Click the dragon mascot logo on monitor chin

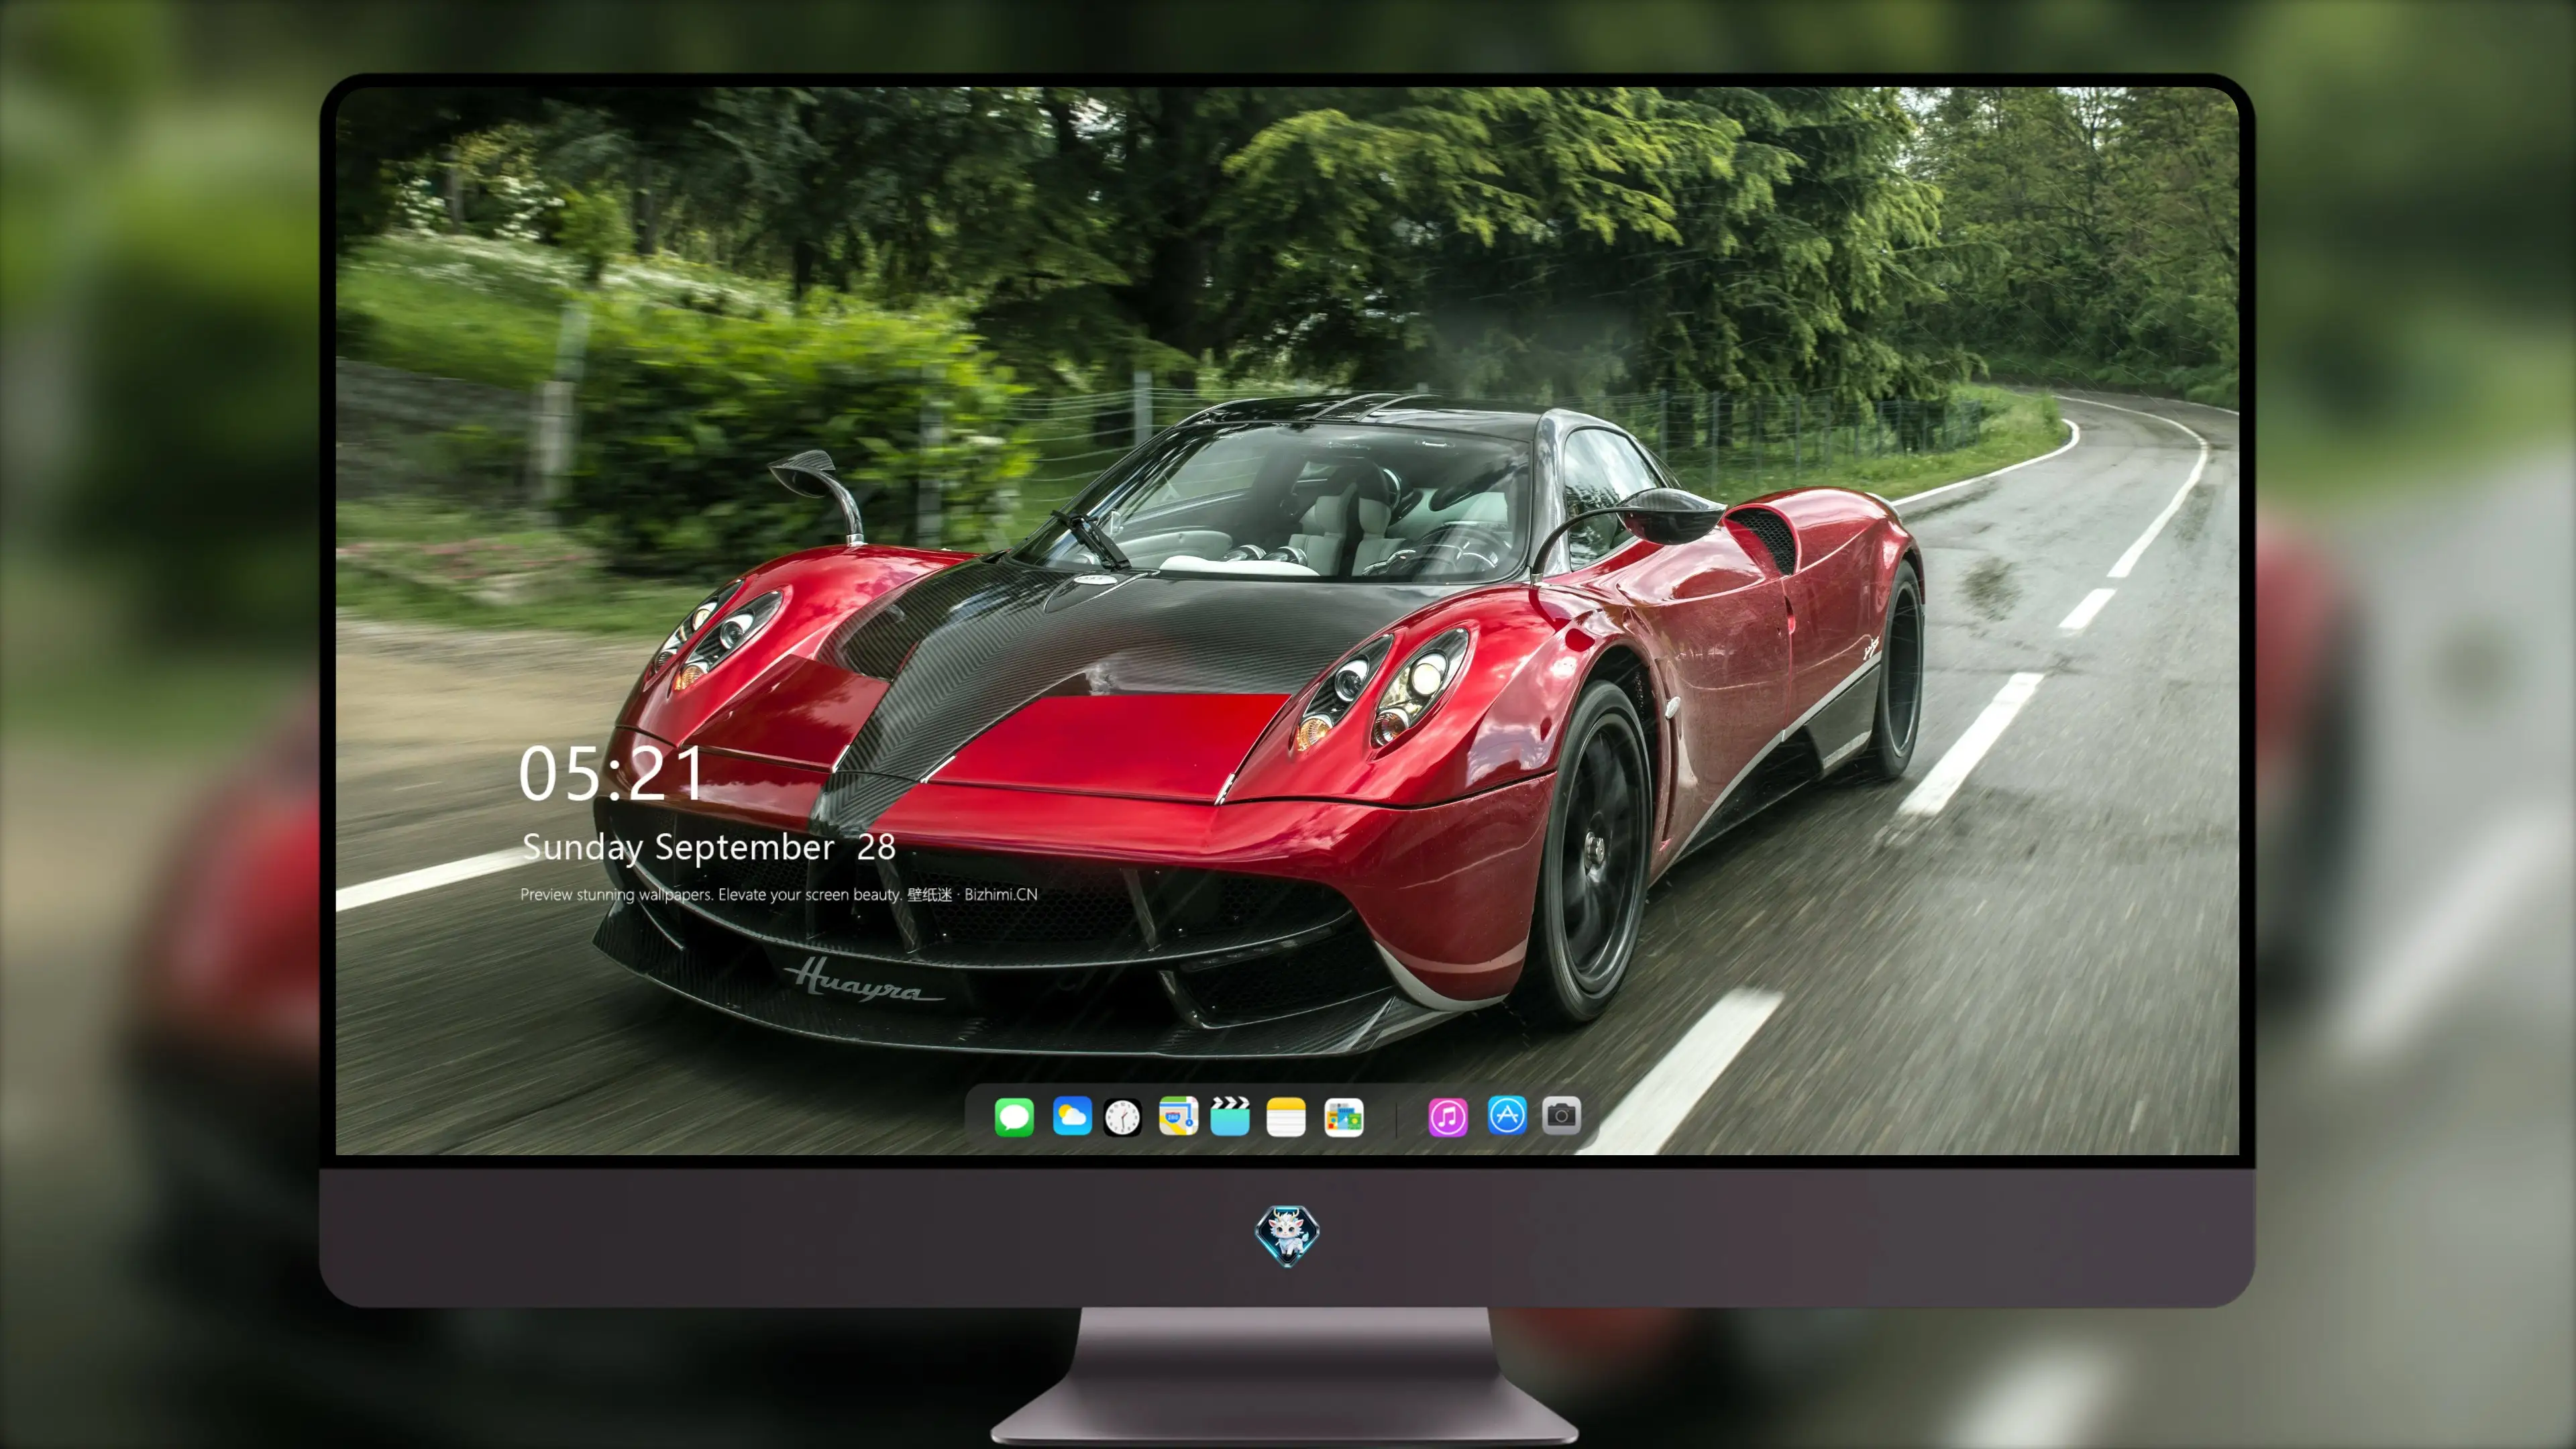(x=1287, y=1236)
